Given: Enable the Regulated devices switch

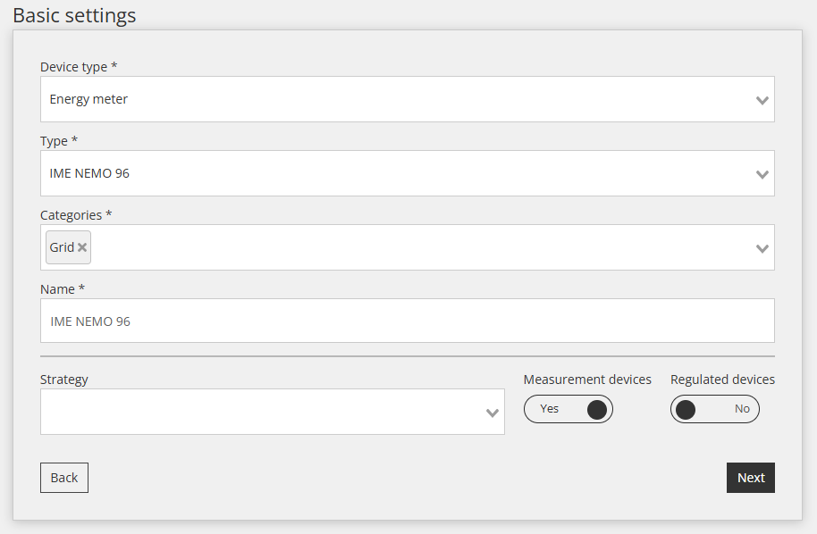Looking at the screenshot, I should pyautogui.click(x=714, y=409).
